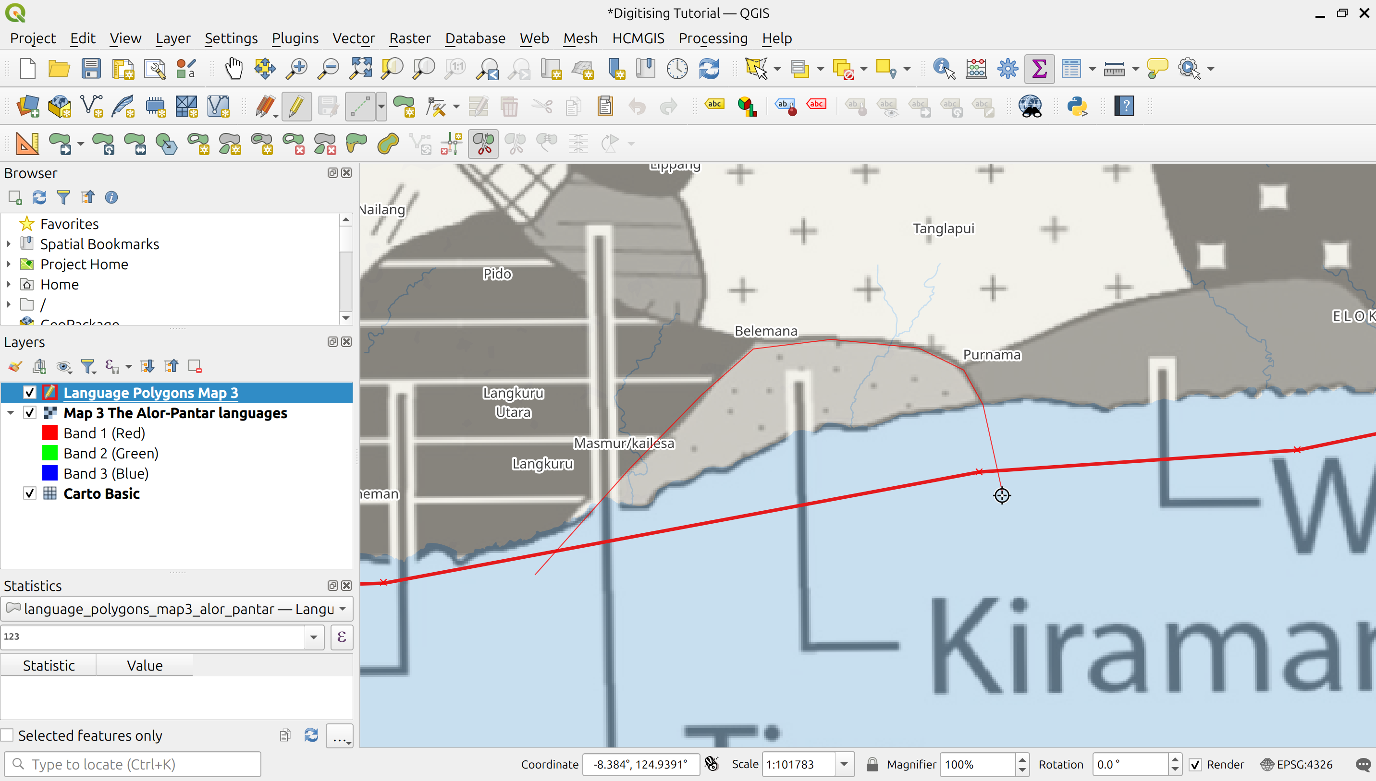Uncheck Language Polygons Map 3 layer visibility
Image resolution: width=1376 pixels, height=781 pixels.
coord(30,393)
